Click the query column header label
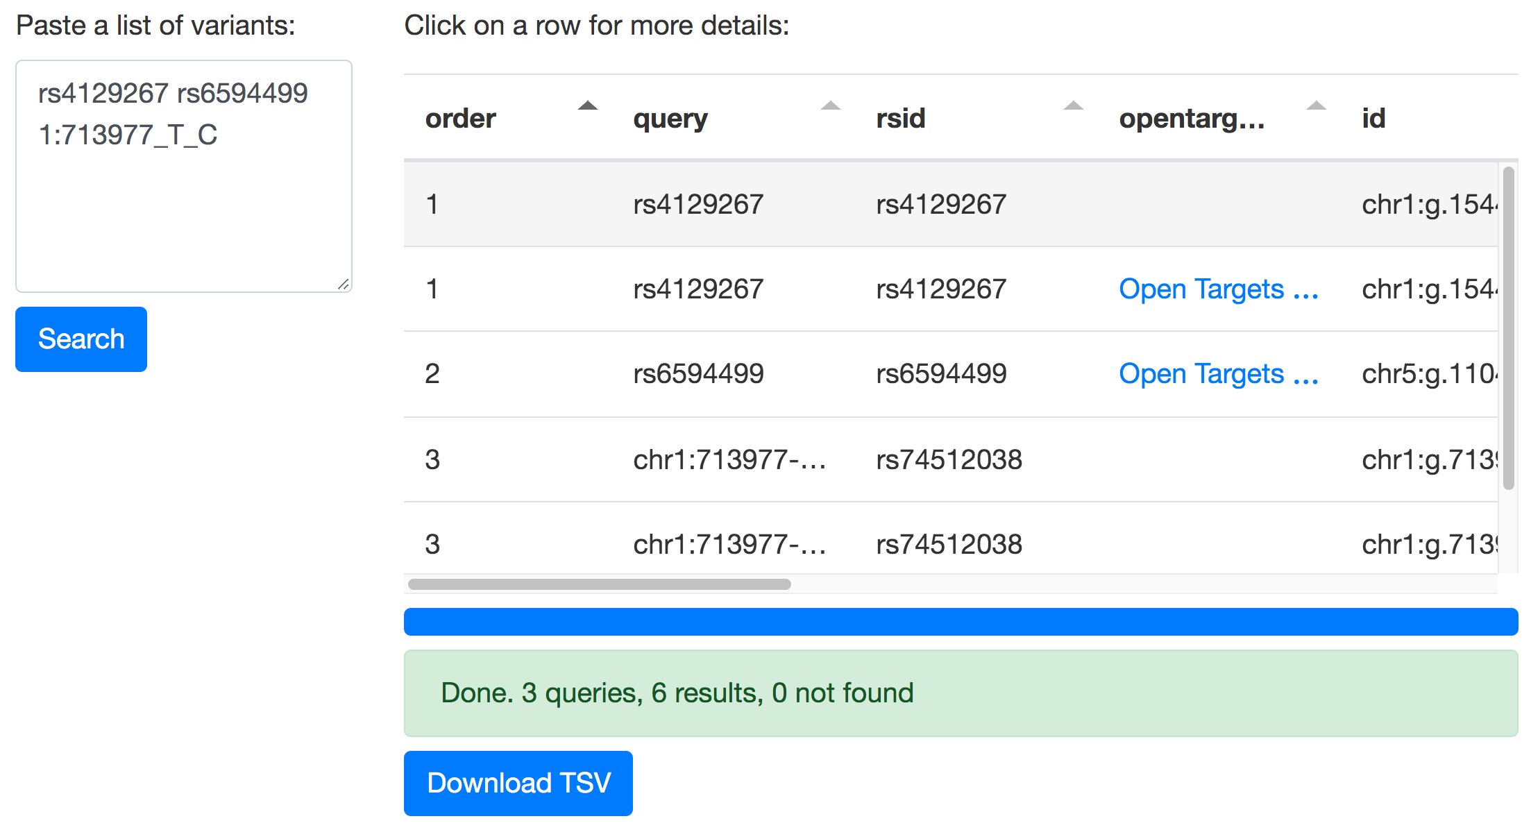Viewport: 1531px width, 830px height. (x=670, y=119)
